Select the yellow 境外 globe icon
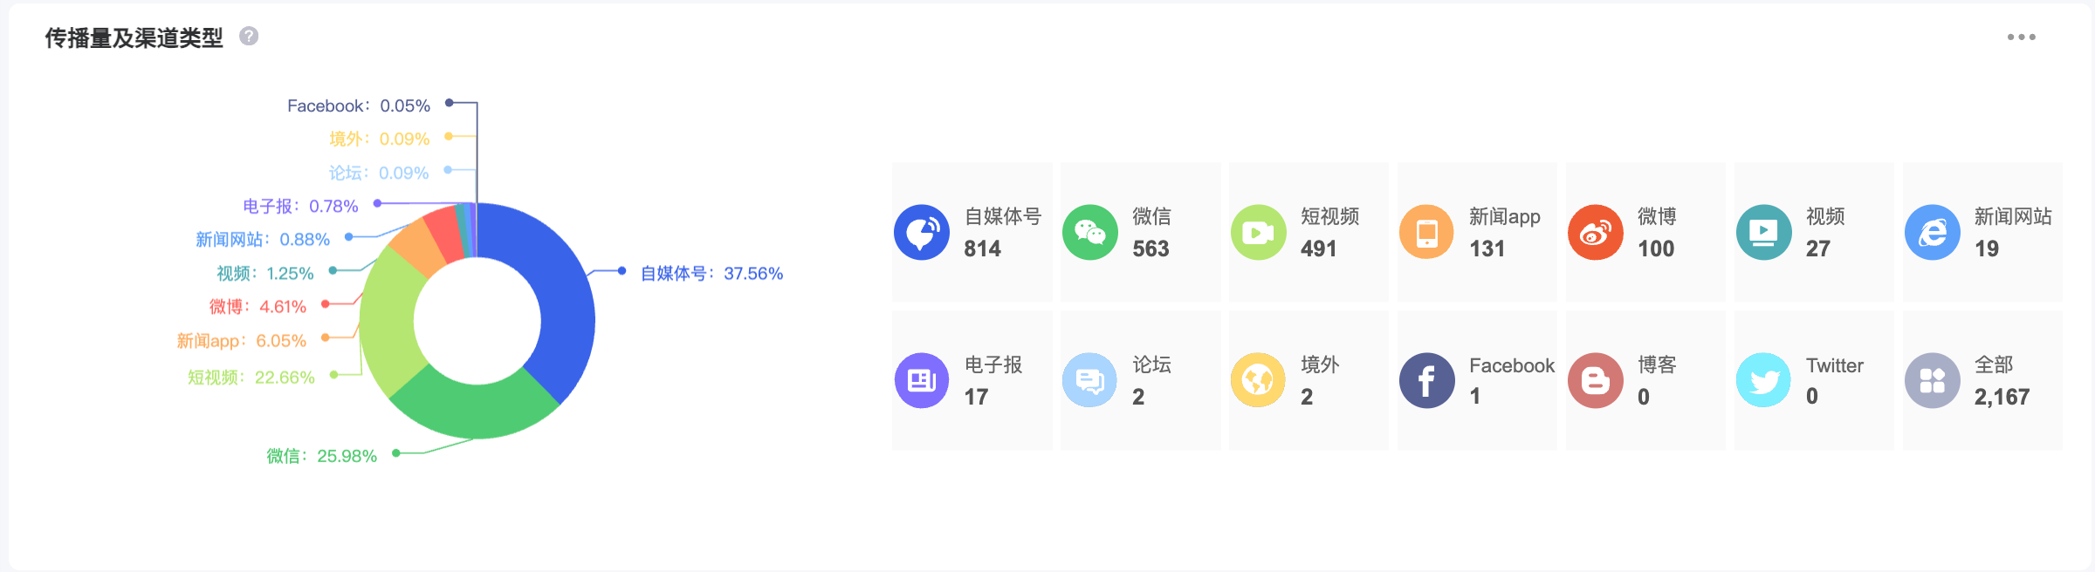 pos(1259,380)
